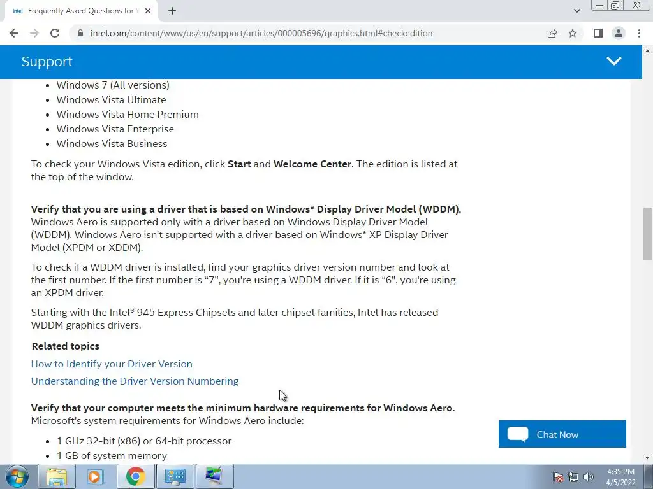
Task: Open the network tray icon
Action: tap(573, 477)
